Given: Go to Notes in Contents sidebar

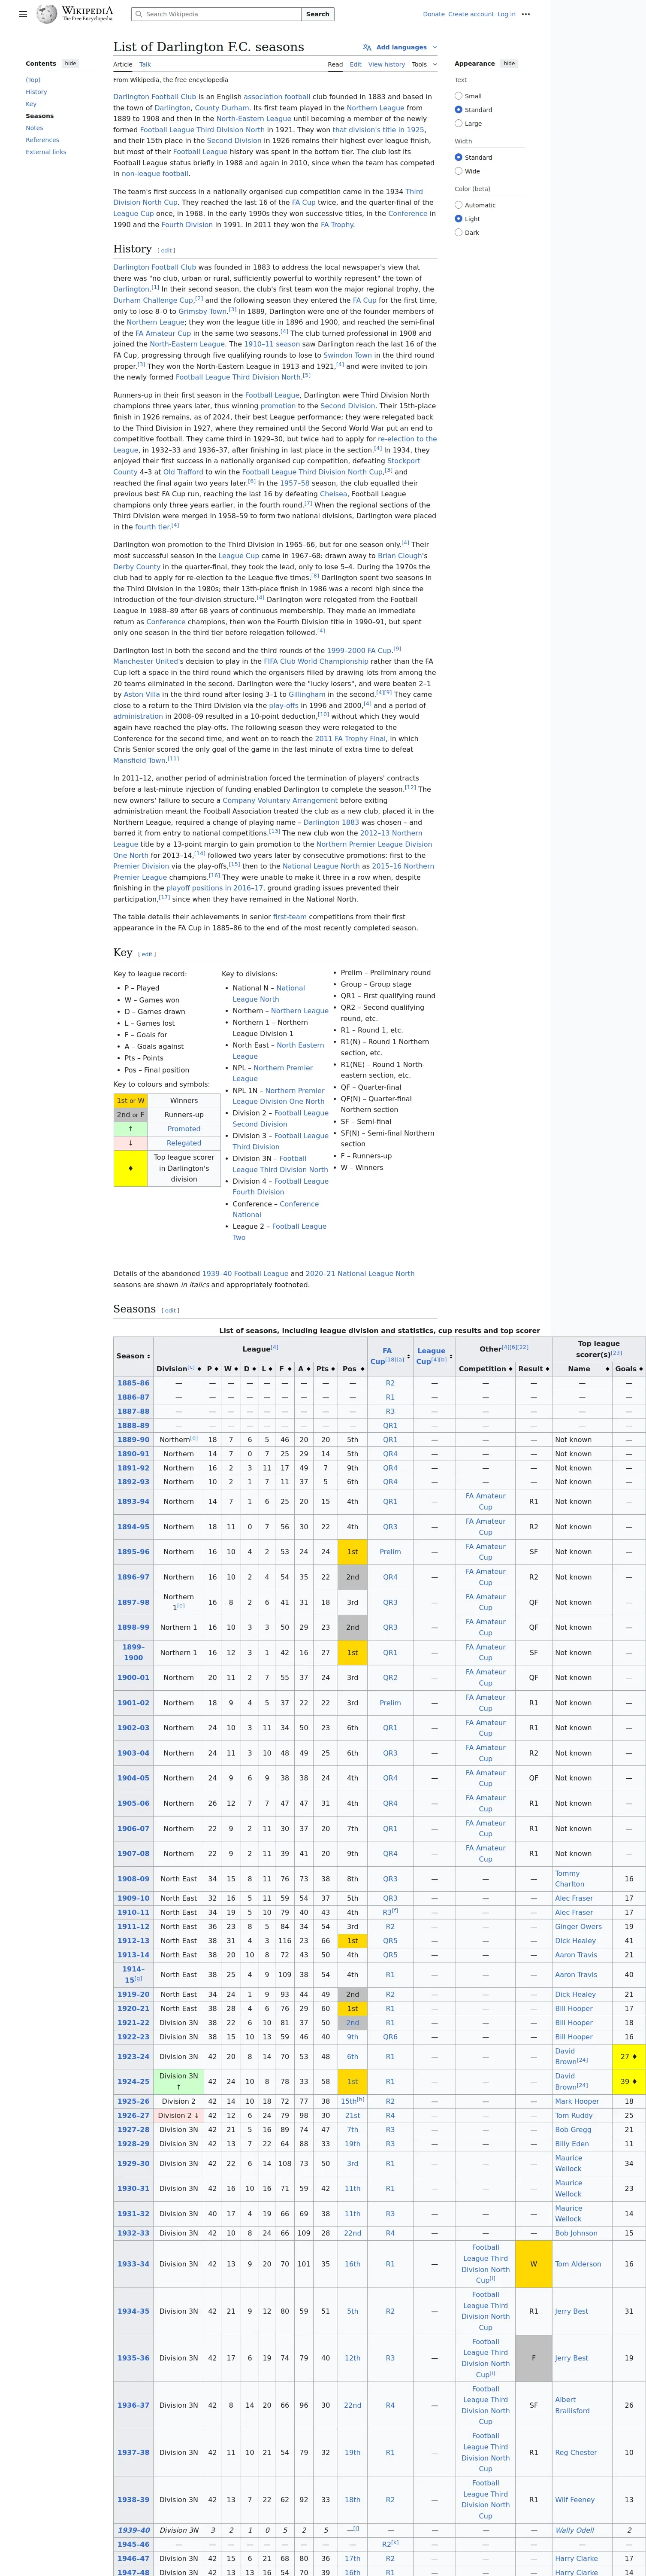Looking at the screenshot, I should tap(34, 128).
